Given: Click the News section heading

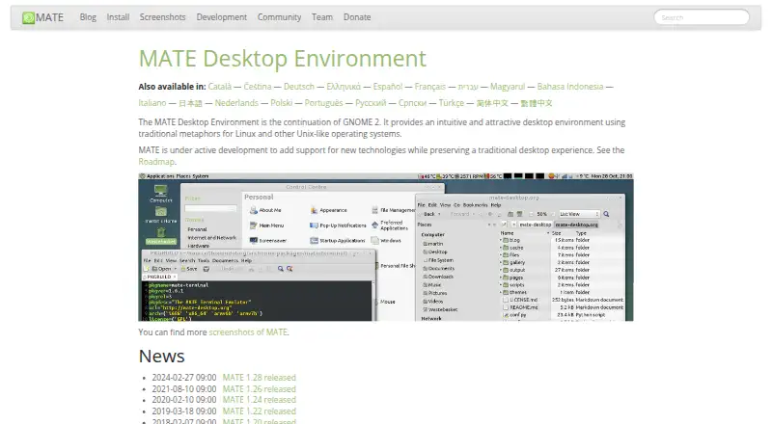Looking at the screenshot, I should coord(161,357).
